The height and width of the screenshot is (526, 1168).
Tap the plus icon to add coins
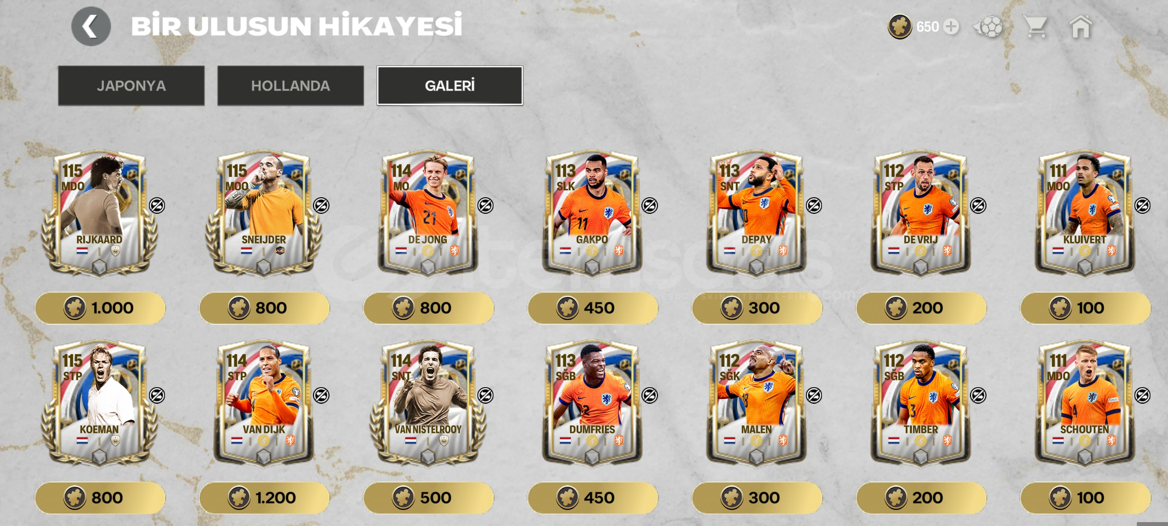click(x=951, y=26)
